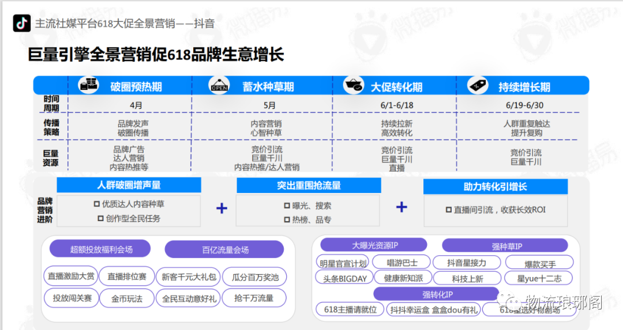Choose the 抢千万流量 pill
Screen dimensions: 623x330
(x=254, y=298)
